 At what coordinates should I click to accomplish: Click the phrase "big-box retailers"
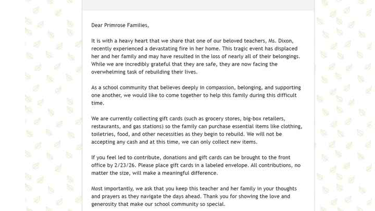click(264, 119)
